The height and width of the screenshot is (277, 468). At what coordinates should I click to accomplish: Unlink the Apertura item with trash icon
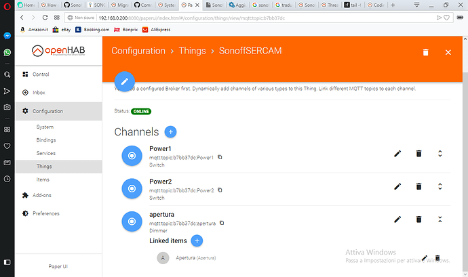(x=437, y=258)
